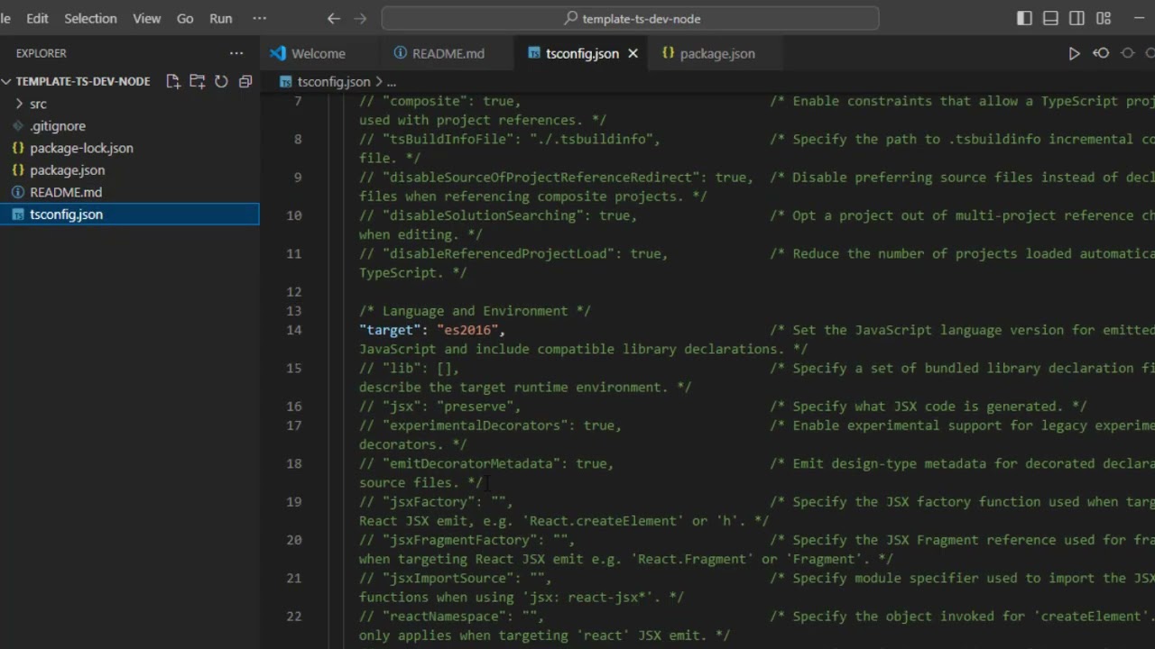Click the "jsxFactory" option on line 19
Viewport: 1155px width, 649px height.
pos(436,502)
